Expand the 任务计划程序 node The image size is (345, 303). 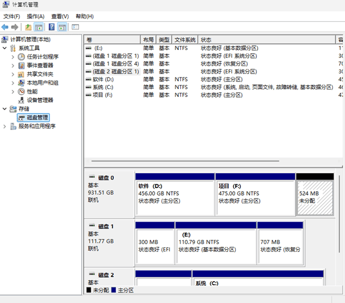[x=13, y=57]
